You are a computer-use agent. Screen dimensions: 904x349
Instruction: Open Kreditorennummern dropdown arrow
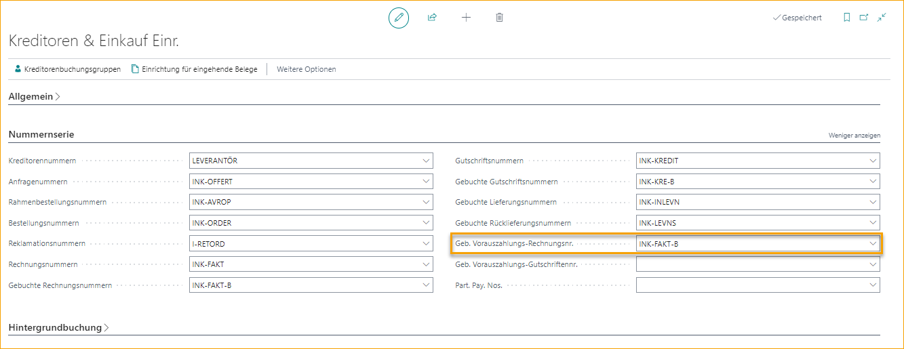pos(426,161)
